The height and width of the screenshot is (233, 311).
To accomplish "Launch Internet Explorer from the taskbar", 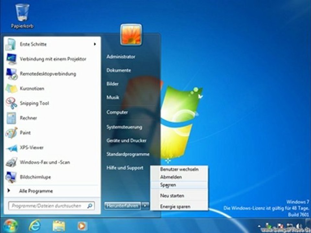I will coord(35,226).
